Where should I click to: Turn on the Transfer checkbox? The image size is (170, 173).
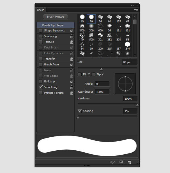pyautogui.click(x=41, y=59)
